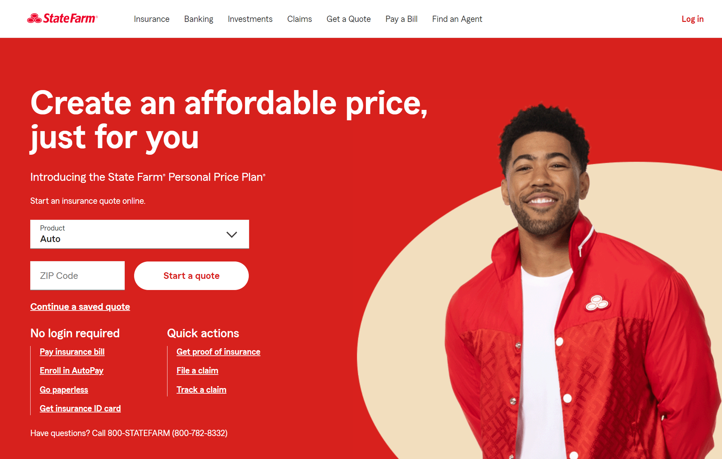Enter ZIP Code in input field
722x459 pixels.
coord(77,275)
